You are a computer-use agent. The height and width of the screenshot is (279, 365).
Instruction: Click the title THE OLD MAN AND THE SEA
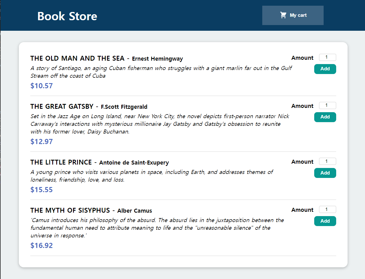click(77, 58)
